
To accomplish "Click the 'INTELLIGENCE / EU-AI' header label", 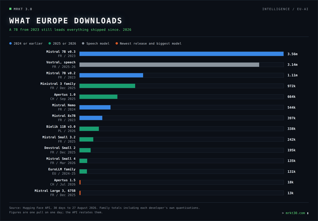I will (x=285, y=9).
